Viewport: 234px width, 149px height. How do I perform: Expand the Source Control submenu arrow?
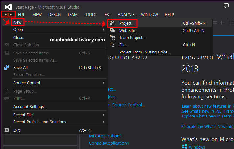(104, 83)
